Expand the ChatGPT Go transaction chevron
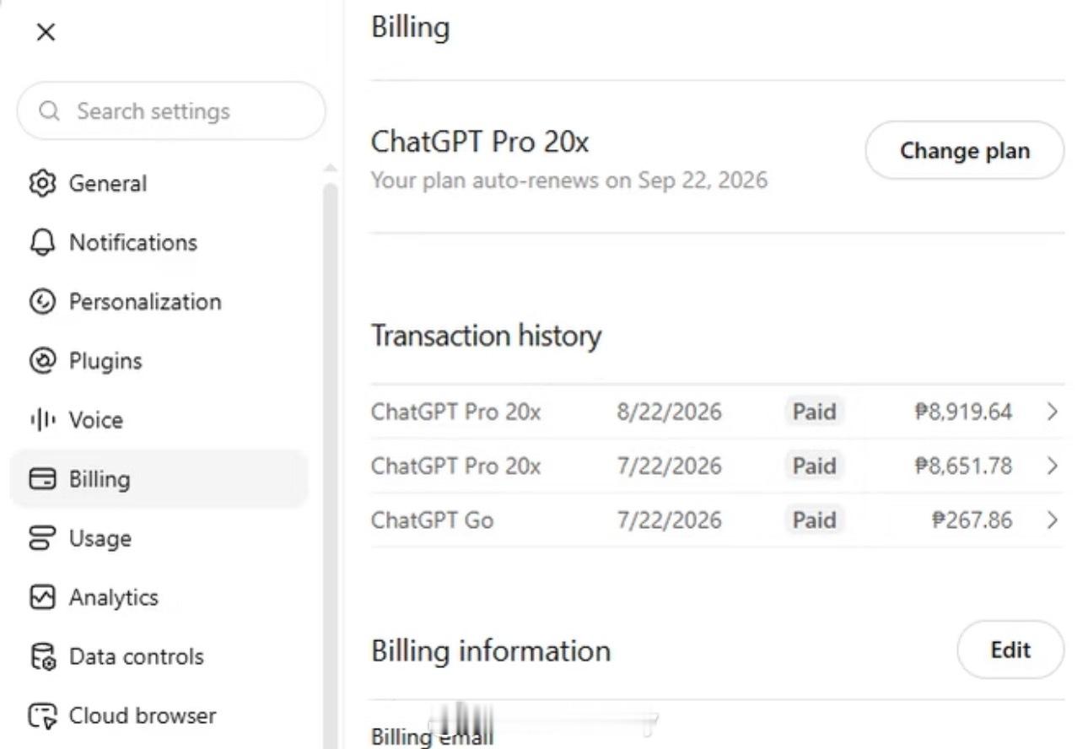The image size is (1088, 749). [x=1052, y=520]
